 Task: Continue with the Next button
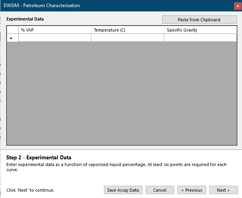click(x=224, y=190)
